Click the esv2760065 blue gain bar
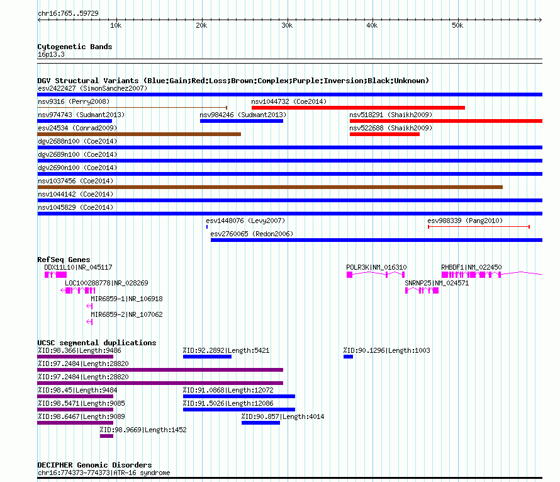560x482 pixels. [x=376, y=240]
